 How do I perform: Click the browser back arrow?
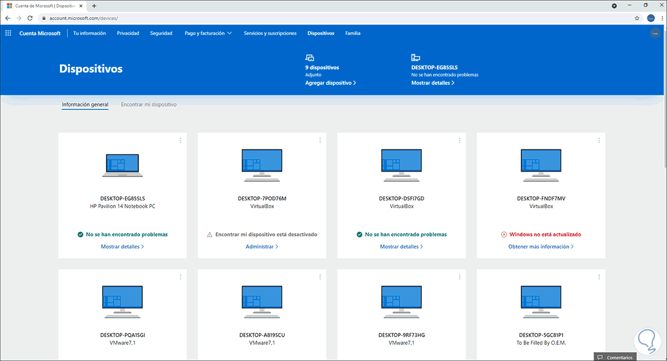point(8,18)
